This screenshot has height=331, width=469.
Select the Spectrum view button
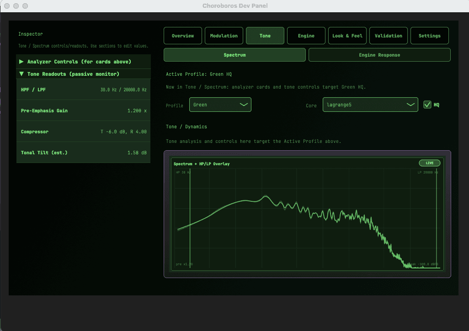(234, 54)
